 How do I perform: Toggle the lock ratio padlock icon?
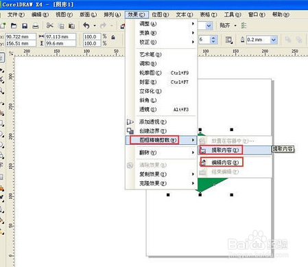click(113, 37)
